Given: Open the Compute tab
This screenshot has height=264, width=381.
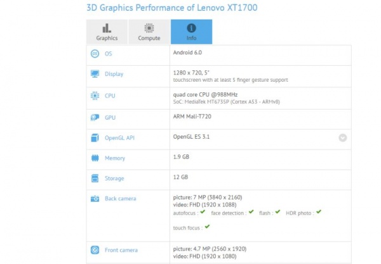Looking at the screenshot, I should click(149, 32).
